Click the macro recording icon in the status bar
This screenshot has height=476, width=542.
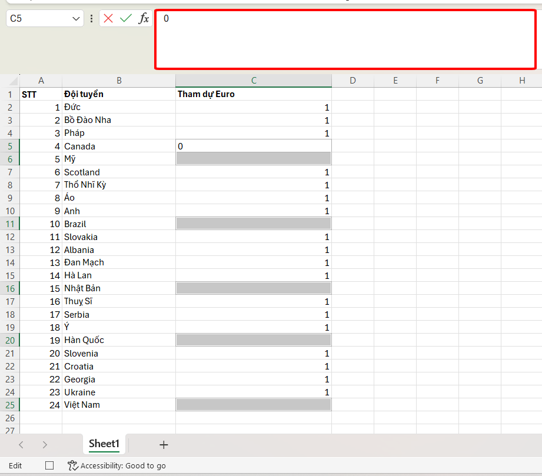(x=49, y=465)
